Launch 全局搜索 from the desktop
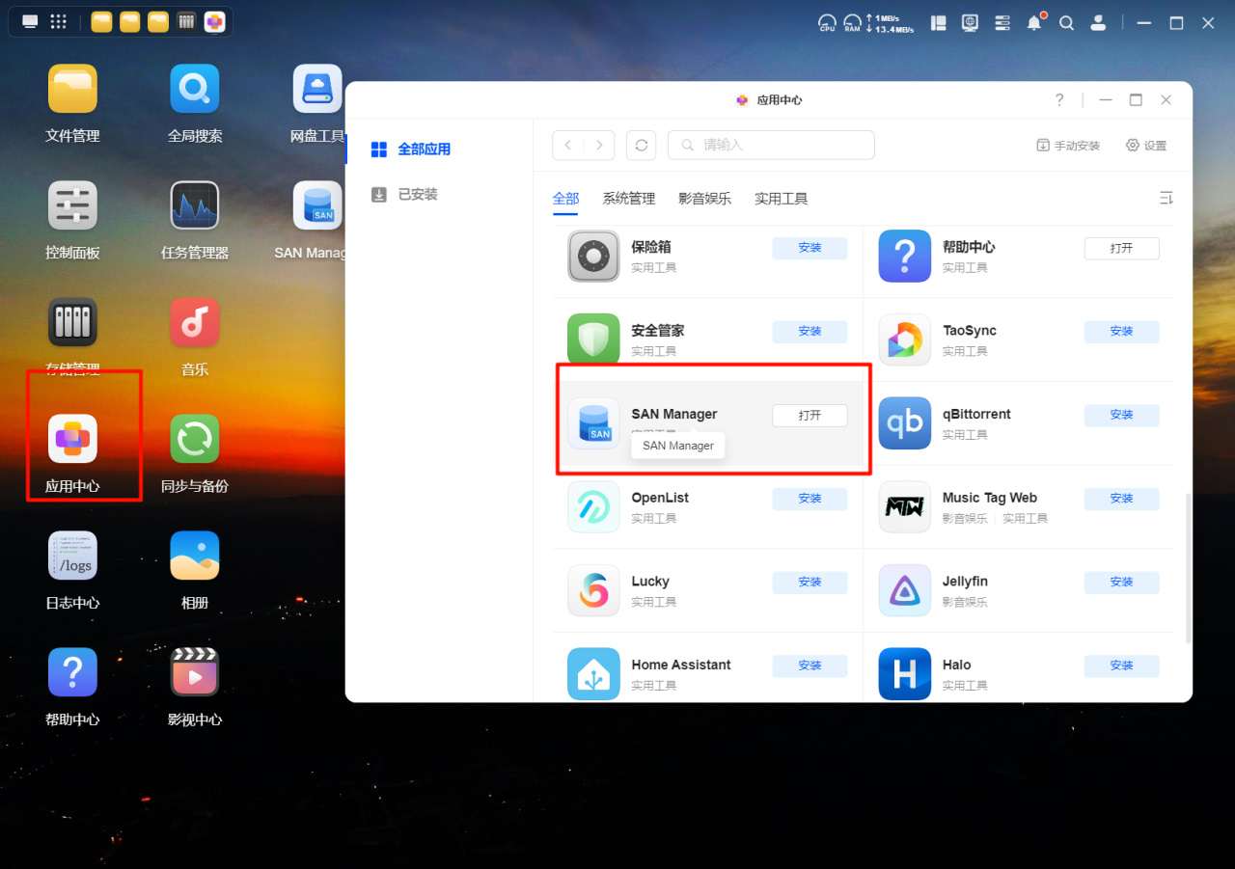Screen dimensions: 1235x869 coord(195,89)
